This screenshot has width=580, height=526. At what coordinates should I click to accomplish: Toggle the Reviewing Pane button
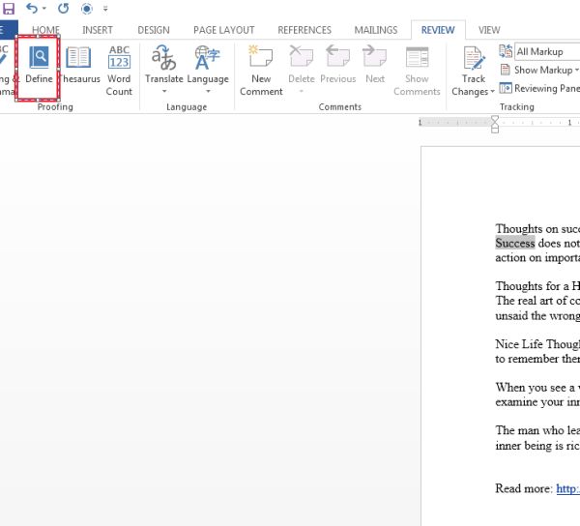[539, 88]
